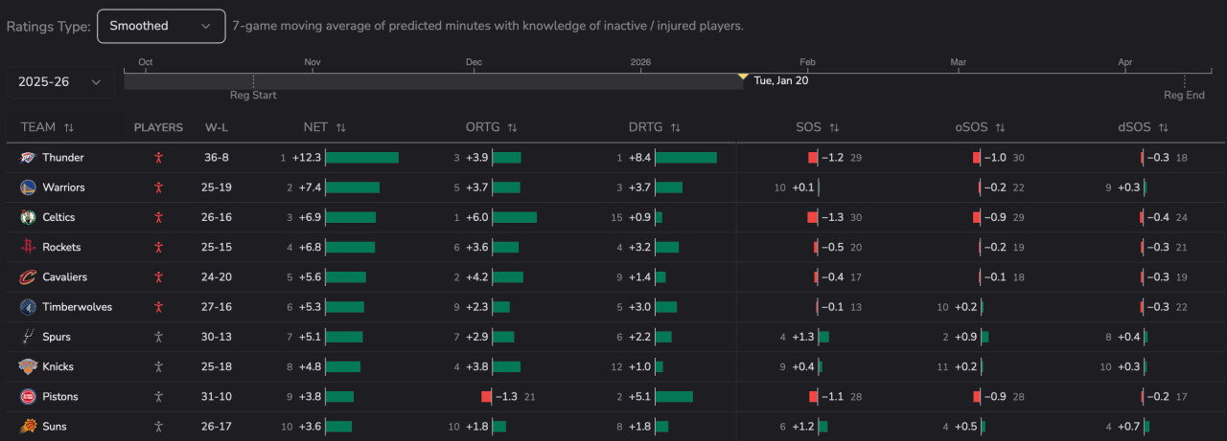The image size is (1227, 441).
Task: Open the 2025-26 season dropdown
Action: tap(59, 82)
